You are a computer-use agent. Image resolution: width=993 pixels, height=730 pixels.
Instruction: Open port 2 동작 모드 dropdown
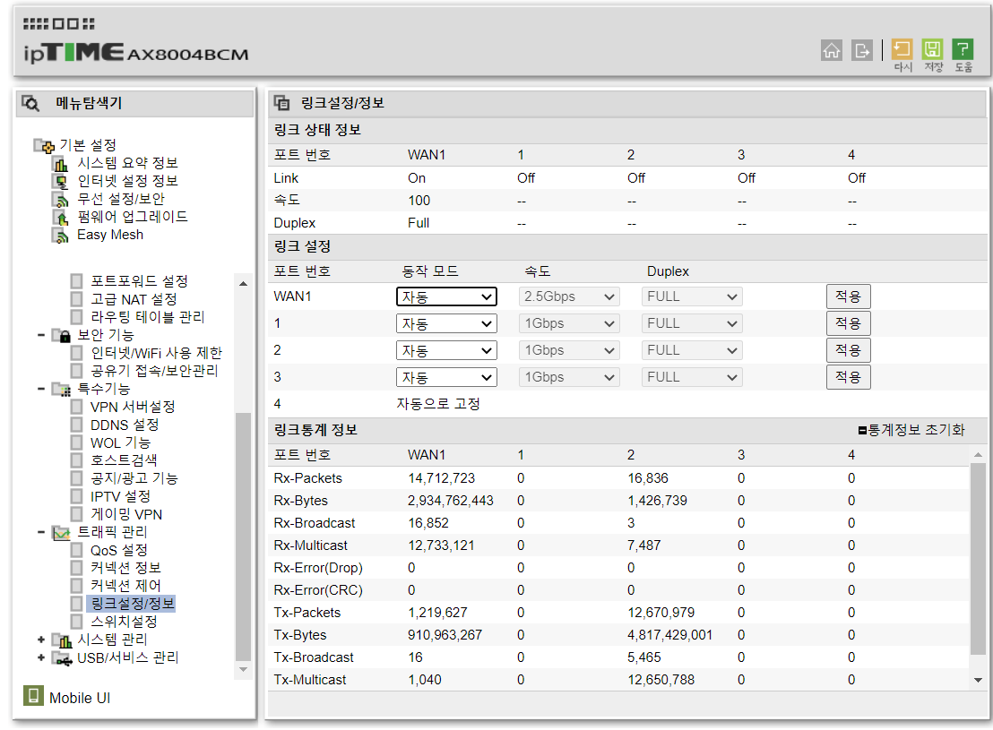tap(446, 351)
